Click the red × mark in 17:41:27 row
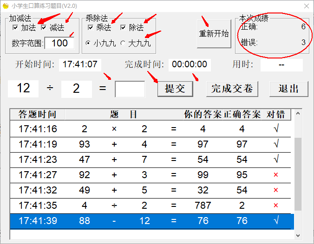 pos(276,175)
